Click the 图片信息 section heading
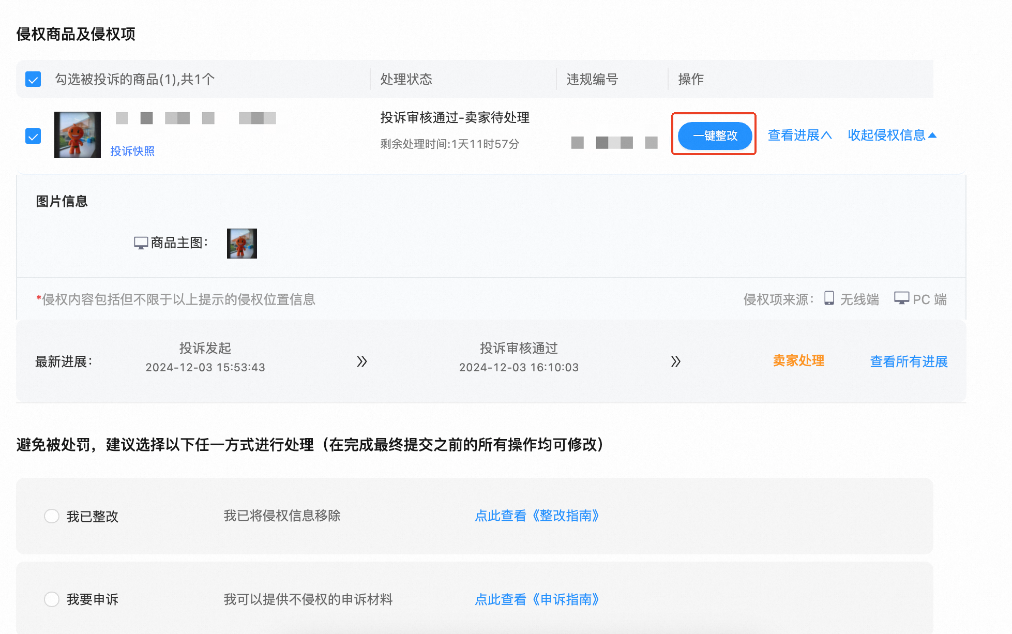Viewport: 1012px width, 634px height. click(62, 201)
